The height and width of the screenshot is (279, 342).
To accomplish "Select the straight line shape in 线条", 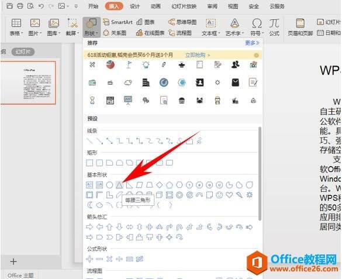I will tap(89, 141).
